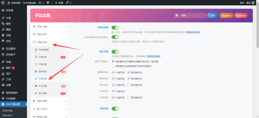The image size is (259, 118).
Task: Click the 论坛版块 icon
Action: coord(3,49)
